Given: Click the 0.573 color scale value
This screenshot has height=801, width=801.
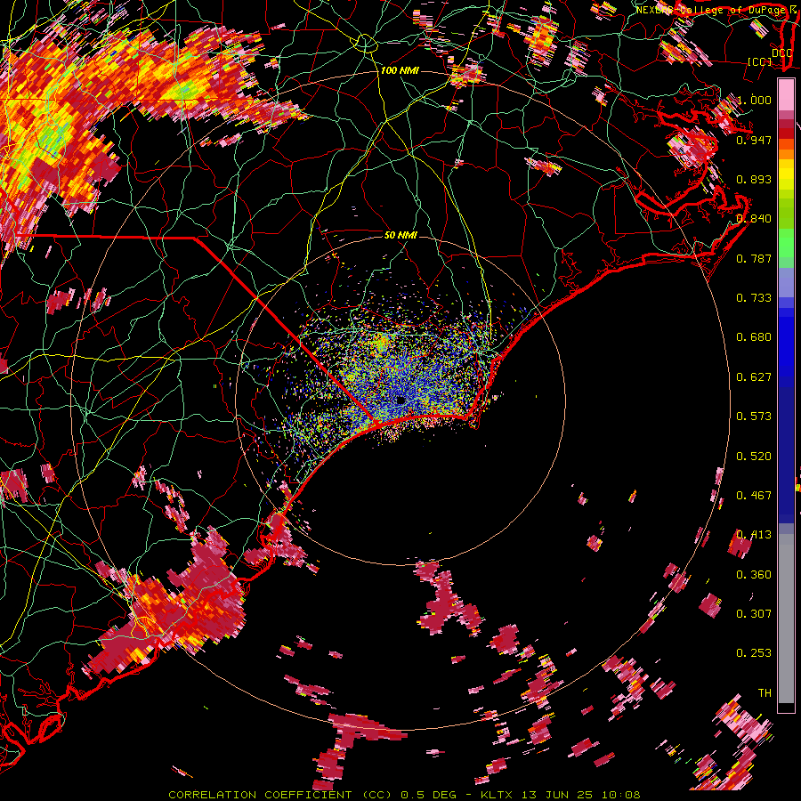Looking at the screenshot, I should pos(754,417).
